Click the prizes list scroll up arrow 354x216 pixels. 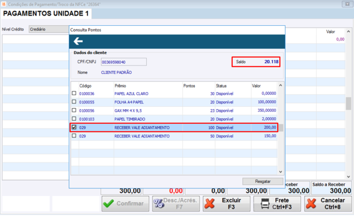click(x=280, y=85)
